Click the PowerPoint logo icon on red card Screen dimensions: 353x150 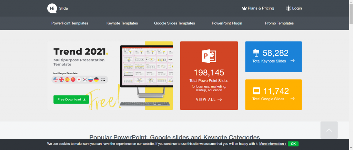(x=209, y=56)
